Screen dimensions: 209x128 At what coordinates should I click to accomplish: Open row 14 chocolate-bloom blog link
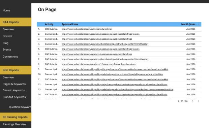click(114, 95)
